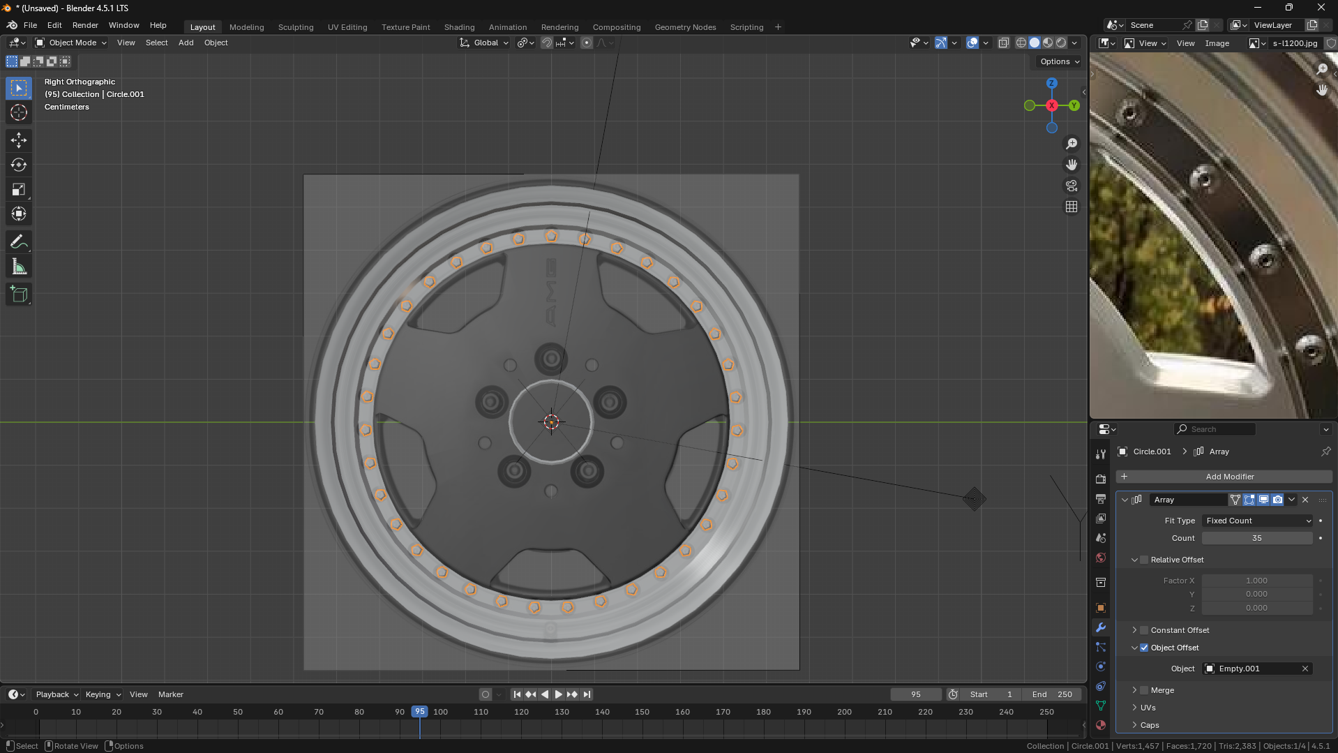Switch to the Shading workspace tab
This screenshot has width=1338, height=753.
[459, 27]
